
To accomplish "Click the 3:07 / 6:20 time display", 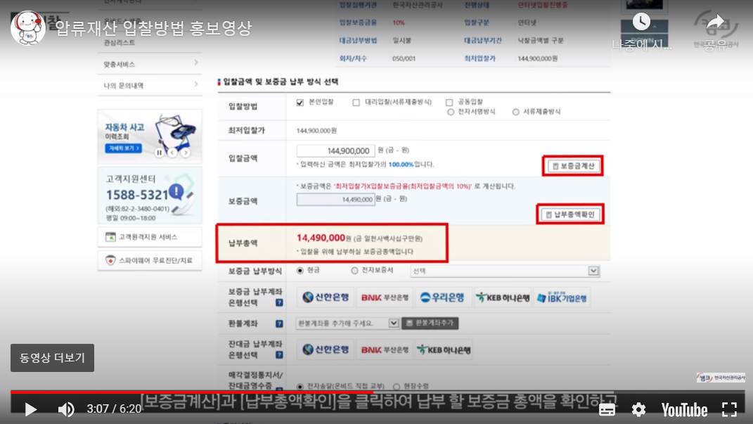I will (x=114, y=409).
